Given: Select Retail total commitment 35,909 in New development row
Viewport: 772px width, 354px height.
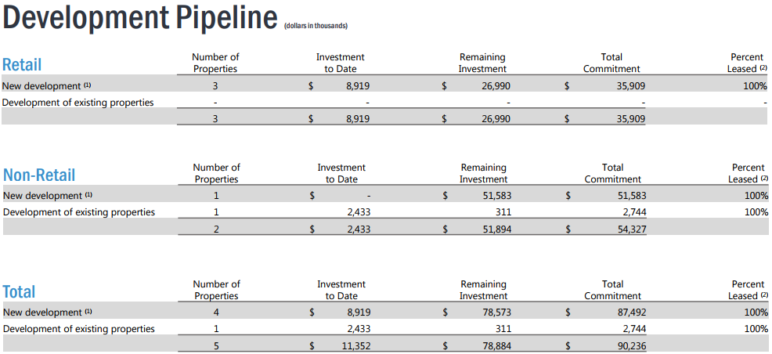Looking at the screenshot, I should click(x=632, y=85).
